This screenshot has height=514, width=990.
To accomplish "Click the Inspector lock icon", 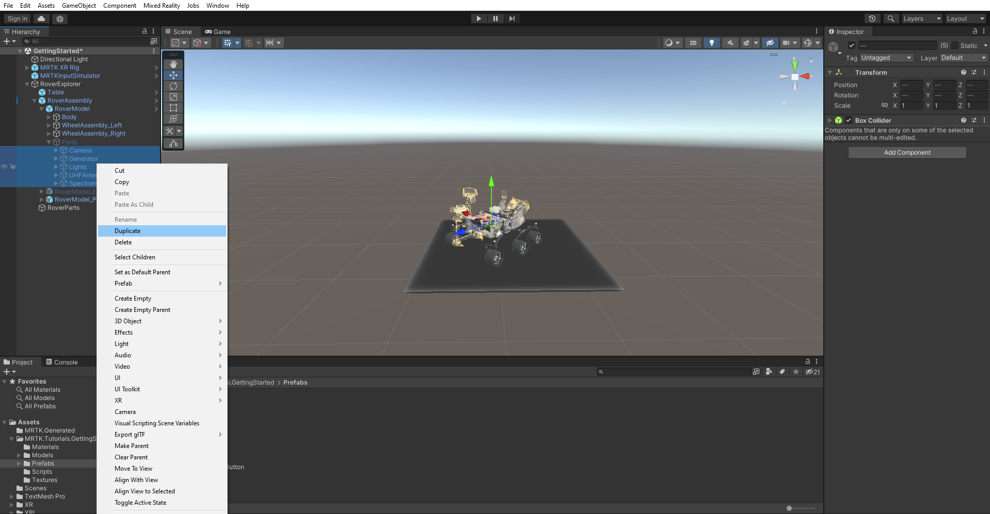I will point(975,31).
